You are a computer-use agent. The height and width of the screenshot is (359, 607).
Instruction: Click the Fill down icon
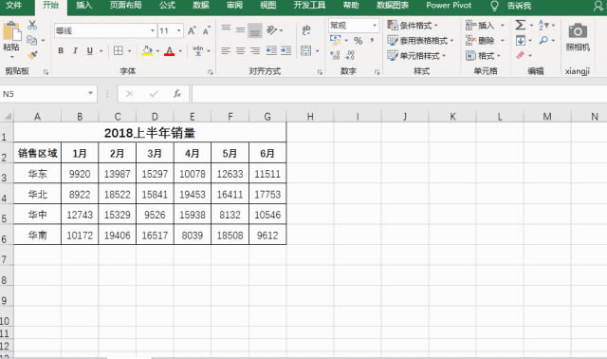[521, 40]
